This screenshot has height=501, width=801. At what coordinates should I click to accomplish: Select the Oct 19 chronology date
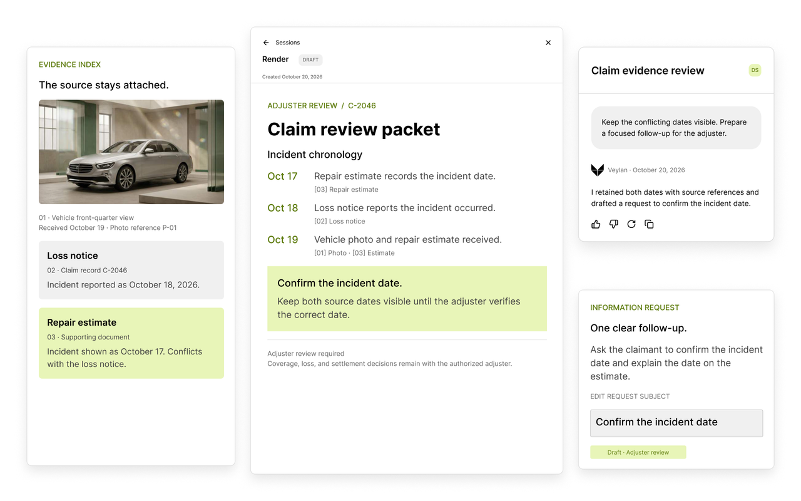[x=283, y=240]
